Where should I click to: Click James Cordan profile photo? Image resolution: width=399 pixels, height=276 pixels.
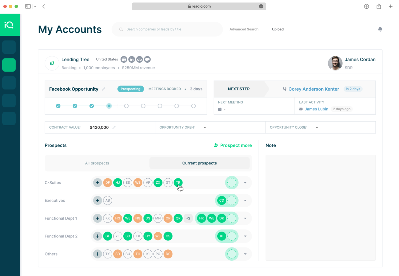335,63
